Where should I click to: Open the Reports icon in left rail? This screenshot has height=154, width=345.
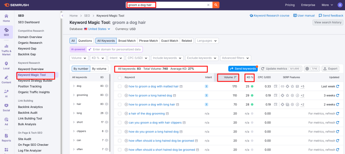point(6,138)
